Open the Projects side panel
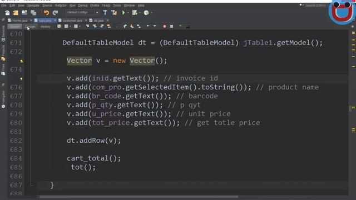 click(3, 53)
